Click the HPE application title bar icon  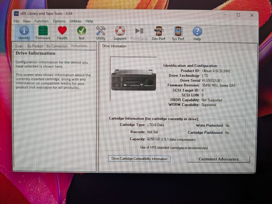[16, 13]
